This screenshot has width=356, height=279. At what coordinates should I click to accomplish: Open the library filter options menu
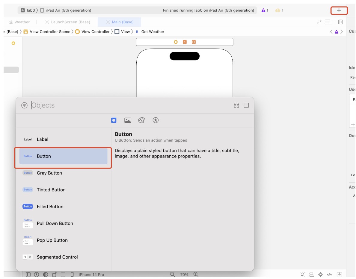point(24,105)
